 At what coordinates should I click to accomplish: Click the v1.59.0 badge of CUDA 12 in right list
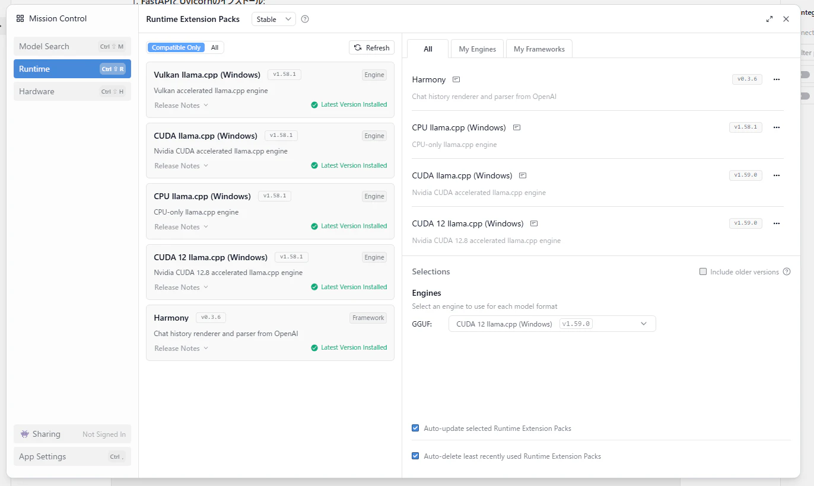click(x=746, y=223)
